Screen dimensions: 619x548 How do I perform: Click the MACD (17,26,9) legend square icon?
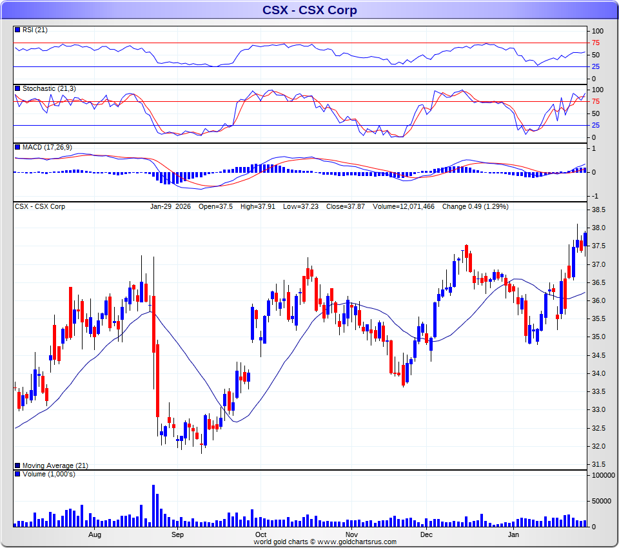pyautogui.click(x=17, y=147)
